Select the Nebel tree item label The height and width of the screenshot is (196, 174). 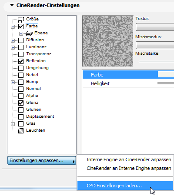[32, 75]
